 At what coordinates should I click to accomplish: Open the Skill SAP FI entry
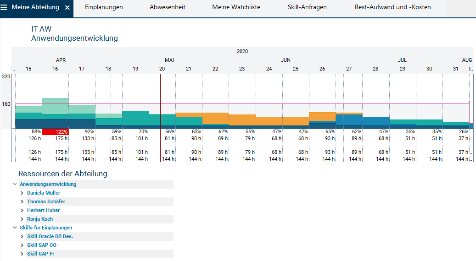click(40, 254)
